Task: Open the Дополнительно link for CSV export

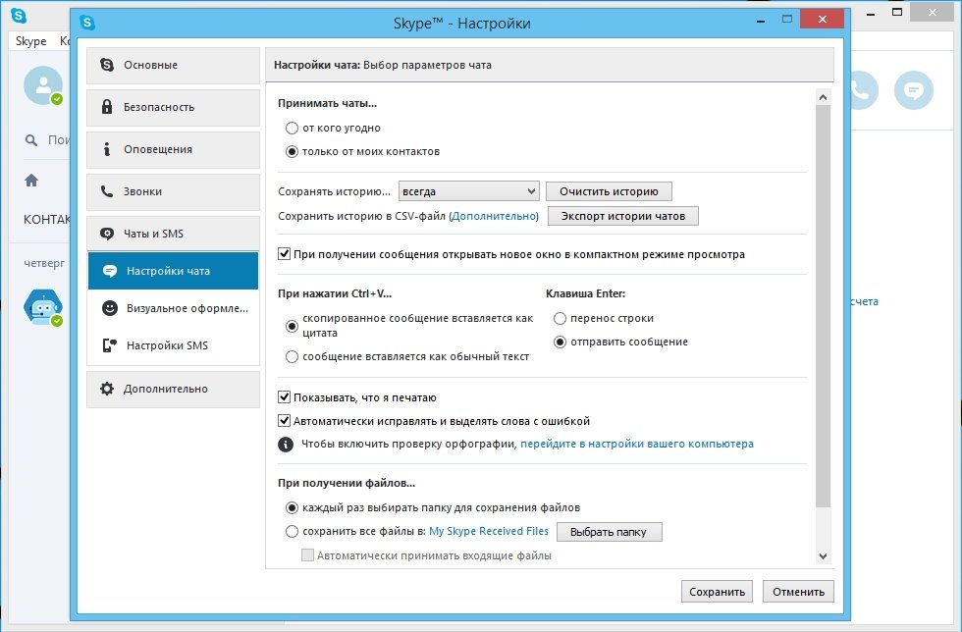Action: [494, 216]
